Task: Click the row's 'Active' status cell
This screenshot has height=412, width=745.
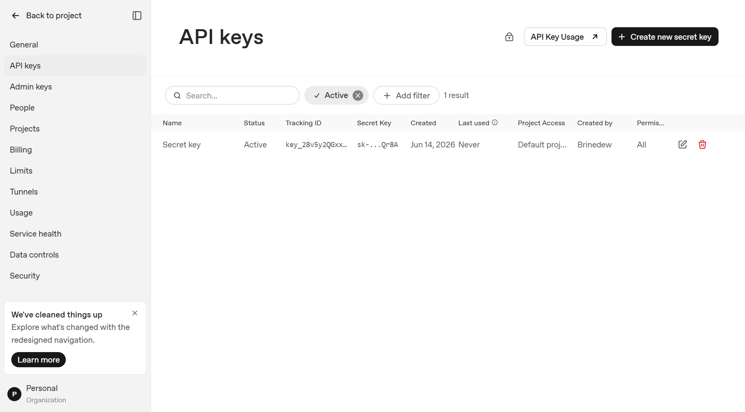Action: click(x=255, y=145)
